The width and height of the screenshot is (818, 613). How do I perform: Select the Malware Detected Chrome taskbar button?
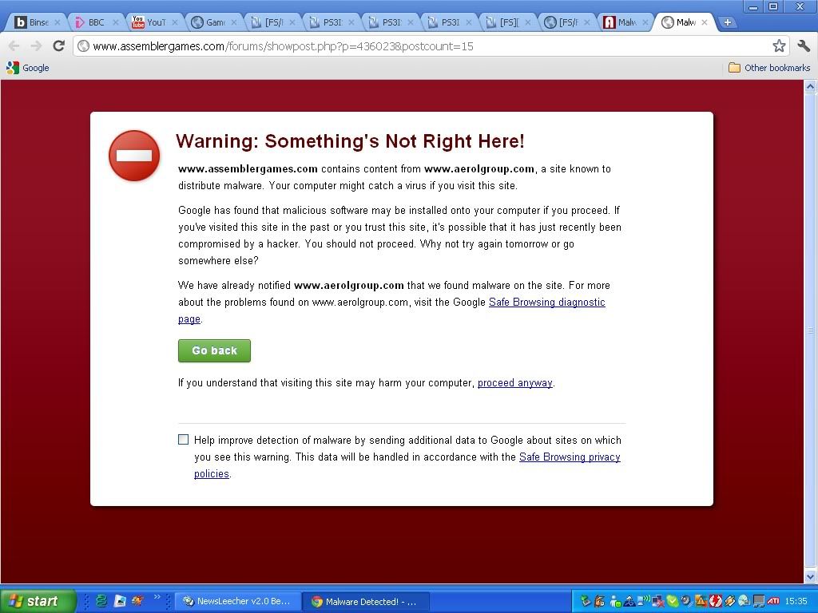coord(366,602)
